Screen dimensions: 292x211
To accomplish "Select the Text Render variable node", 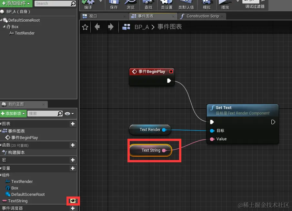I will click(150, 130).
